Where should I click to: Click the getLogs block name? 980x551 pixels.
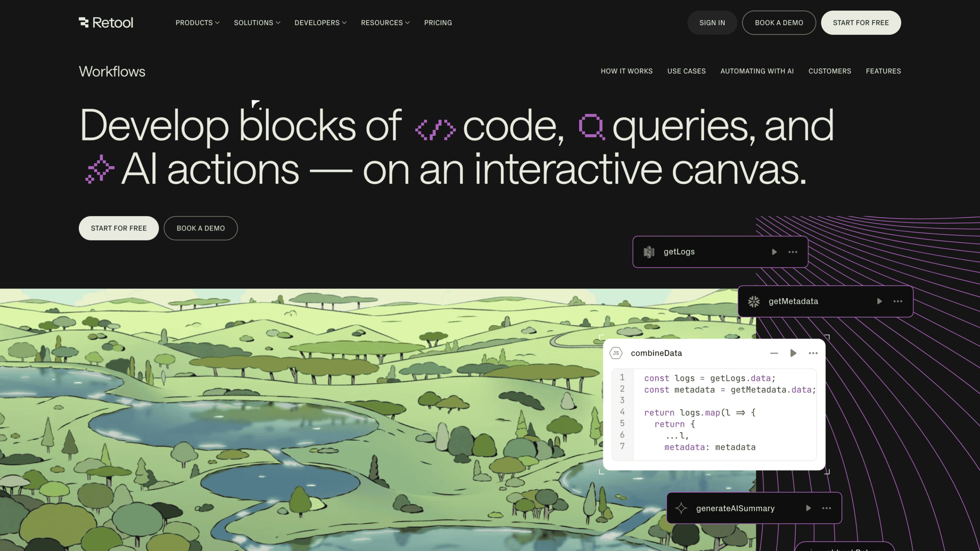coord(679,252)
